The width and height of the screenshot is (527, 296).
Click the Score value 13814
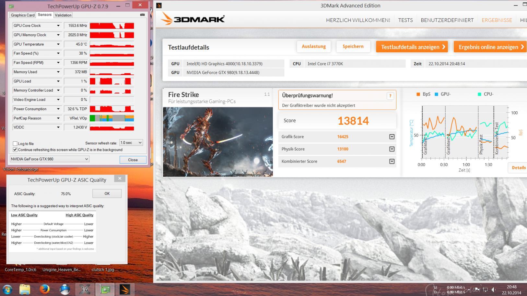click(353, 121)
